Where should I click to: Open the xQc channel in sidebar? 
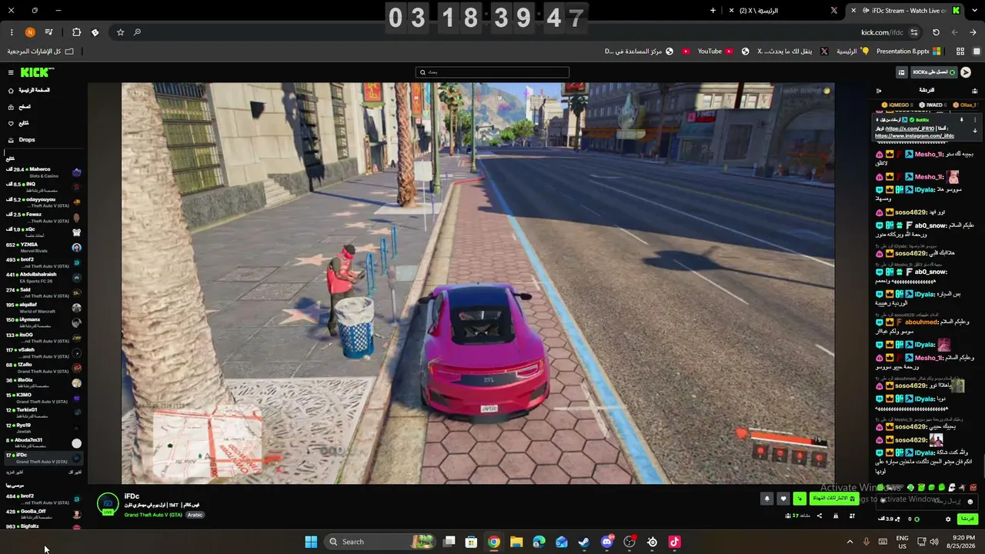[x=44, y=232]
